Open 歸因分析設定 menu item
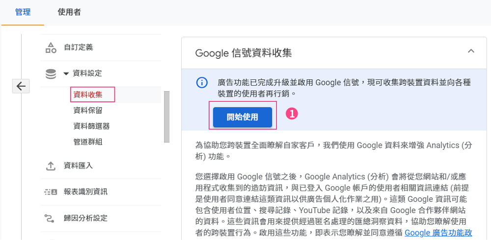The image size is (491, 240). click(x=85, y=218)
